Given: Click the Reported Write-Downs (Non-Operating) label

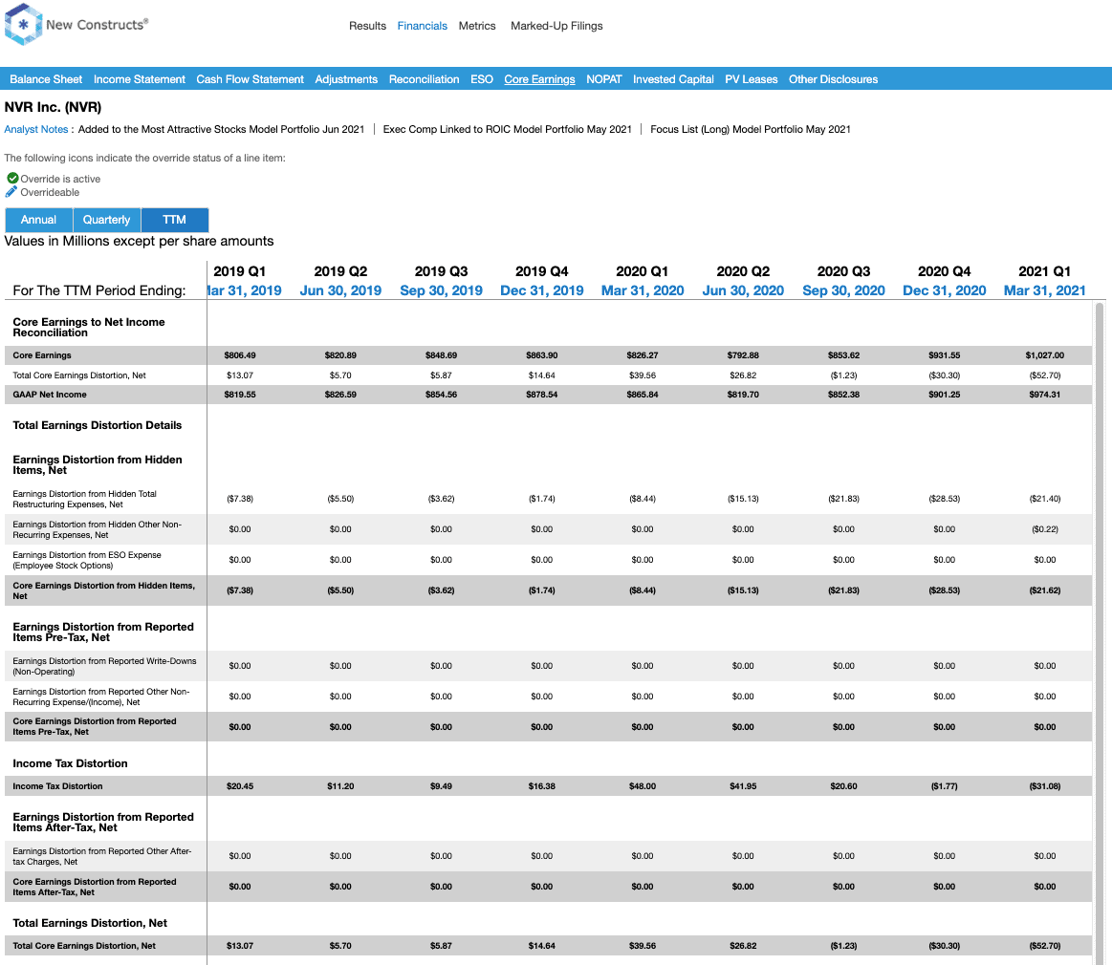Looking at the screenshot, I should (x=104, y=666).
